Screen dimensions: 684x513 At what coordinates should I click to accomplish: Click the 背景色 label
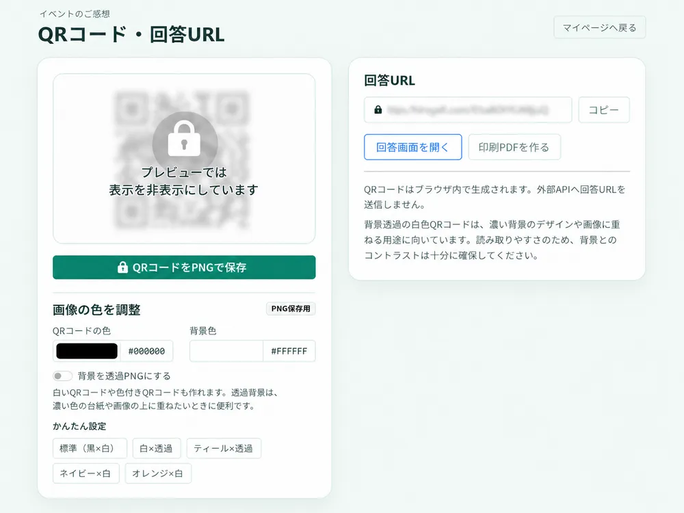203,330
